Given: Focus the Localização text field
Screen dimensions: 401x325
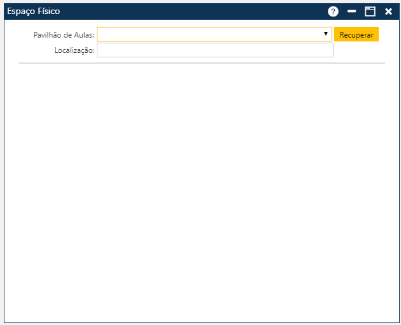Looking at the screenshot, I should point(215,50).
